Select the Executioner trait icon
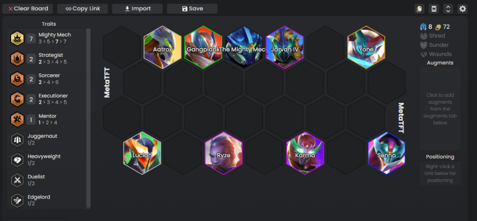Viewport: 477px width, 221px height. (17, 99)
